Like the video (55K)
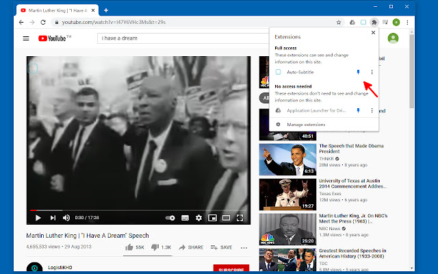 click(x=135, y=247)
